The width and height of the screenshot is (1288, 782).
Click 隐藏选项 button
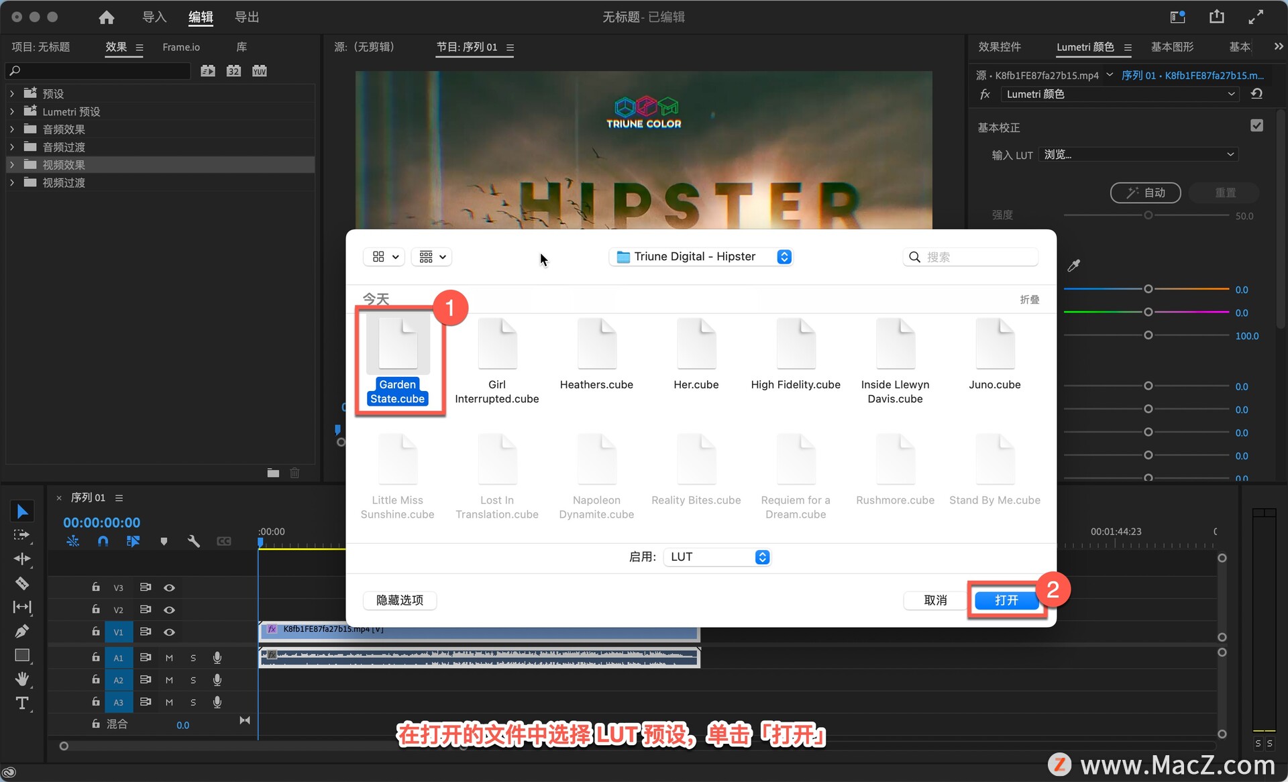(400, 600)
